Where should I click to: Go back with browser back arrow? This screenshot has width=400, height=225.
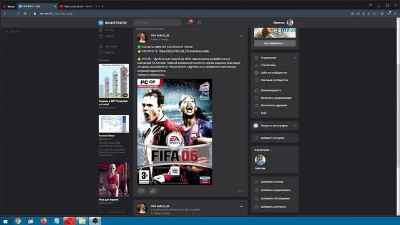pos(5,14)
